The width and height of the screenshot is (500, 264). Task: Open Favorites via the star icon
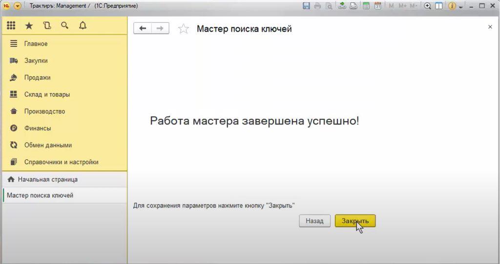(x=29, y=26)
